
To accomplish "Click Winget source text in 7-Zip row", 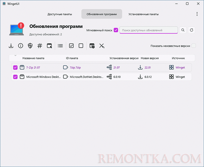I will tap(180, 67).
